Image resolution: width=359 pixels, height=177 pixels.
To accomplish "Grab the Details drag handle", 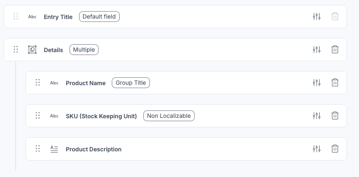I will (16, 49).
